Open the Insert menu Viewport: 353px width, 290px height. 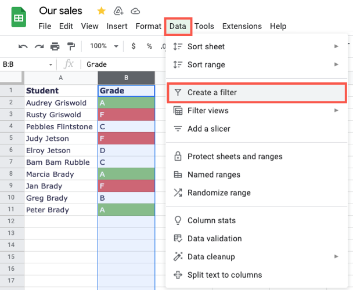pyautogui.click(x=117, y=26)
